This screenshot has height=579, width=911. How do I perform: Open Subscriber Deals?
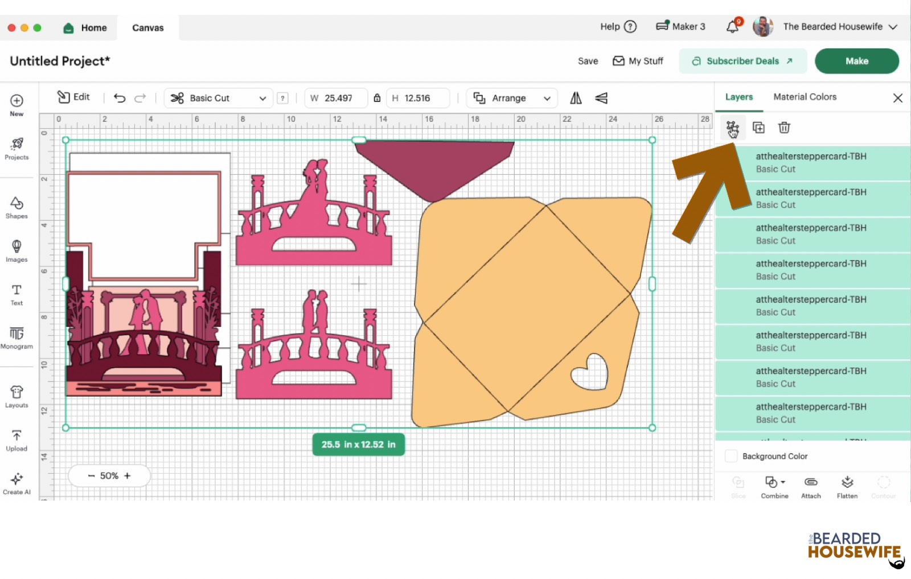tap(742, 61)
